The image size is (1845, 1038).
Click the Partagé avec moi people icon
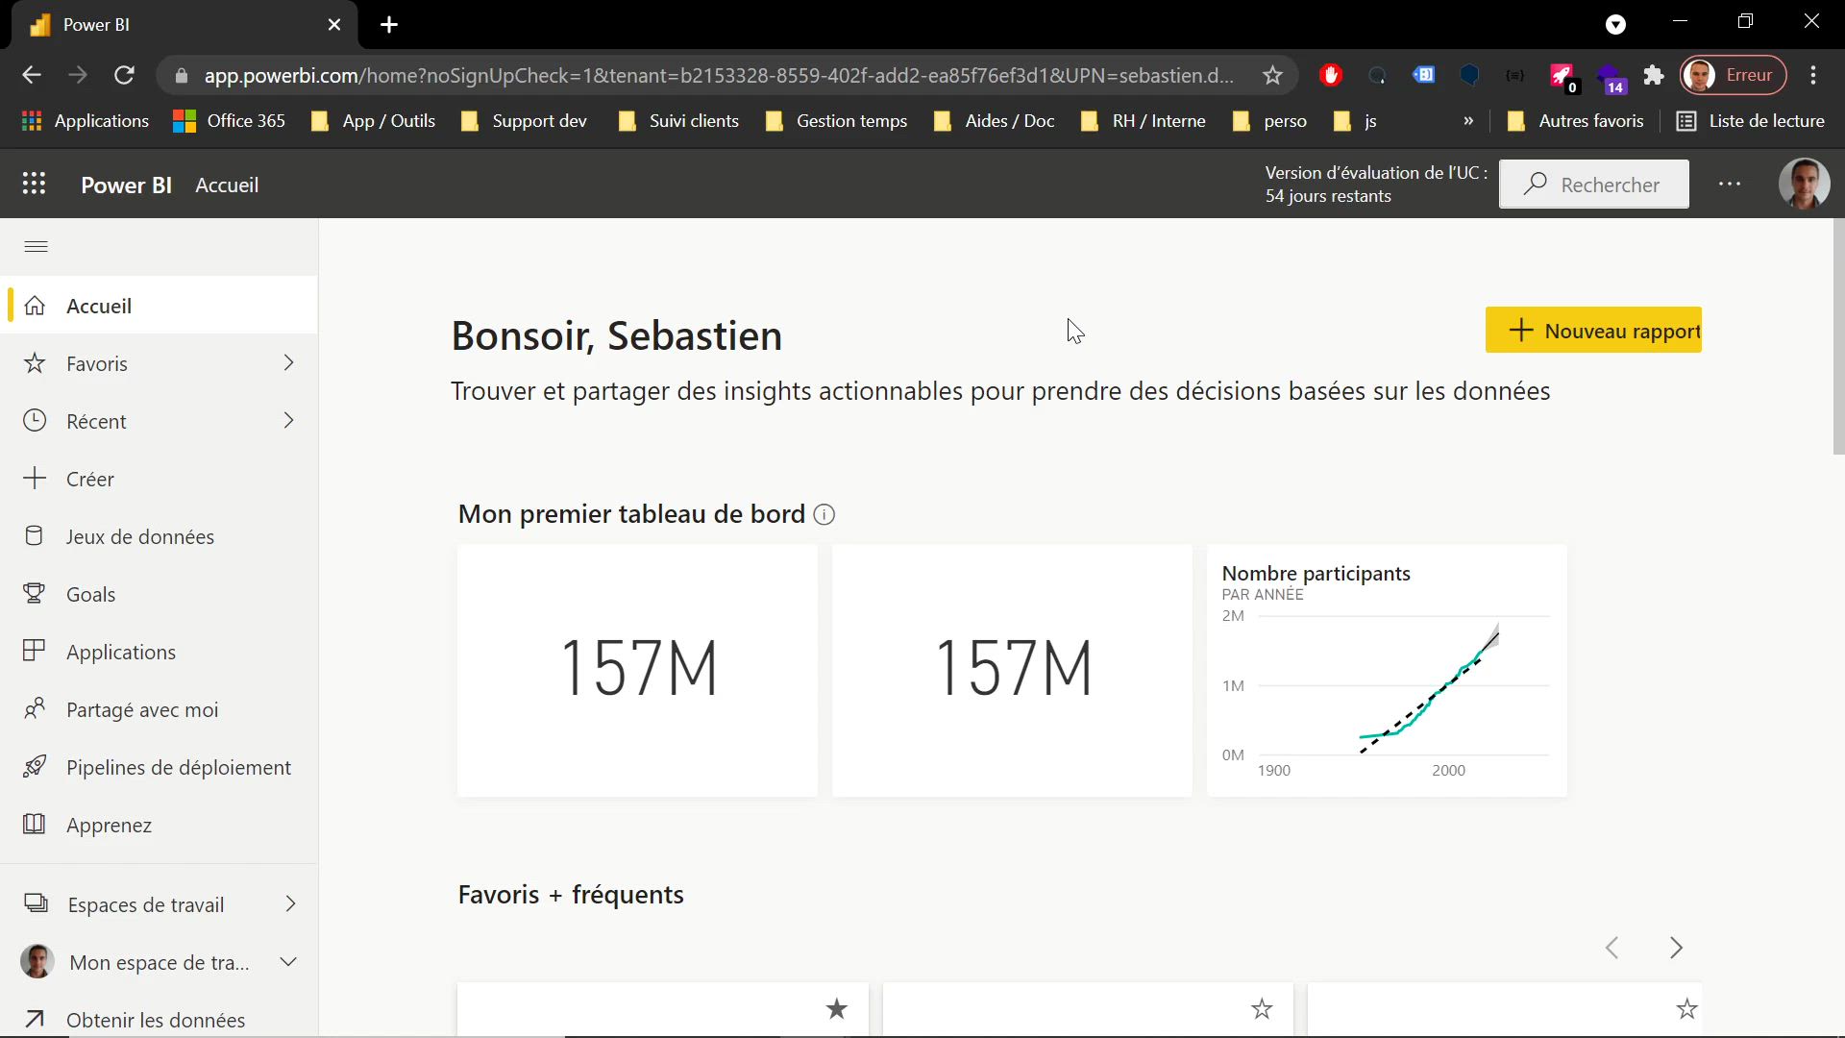(35, 709)
